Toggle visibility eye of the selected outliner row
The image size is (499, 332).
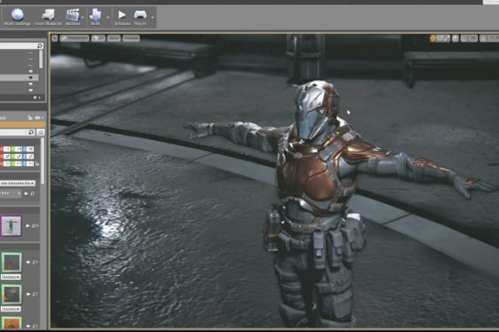31,78
